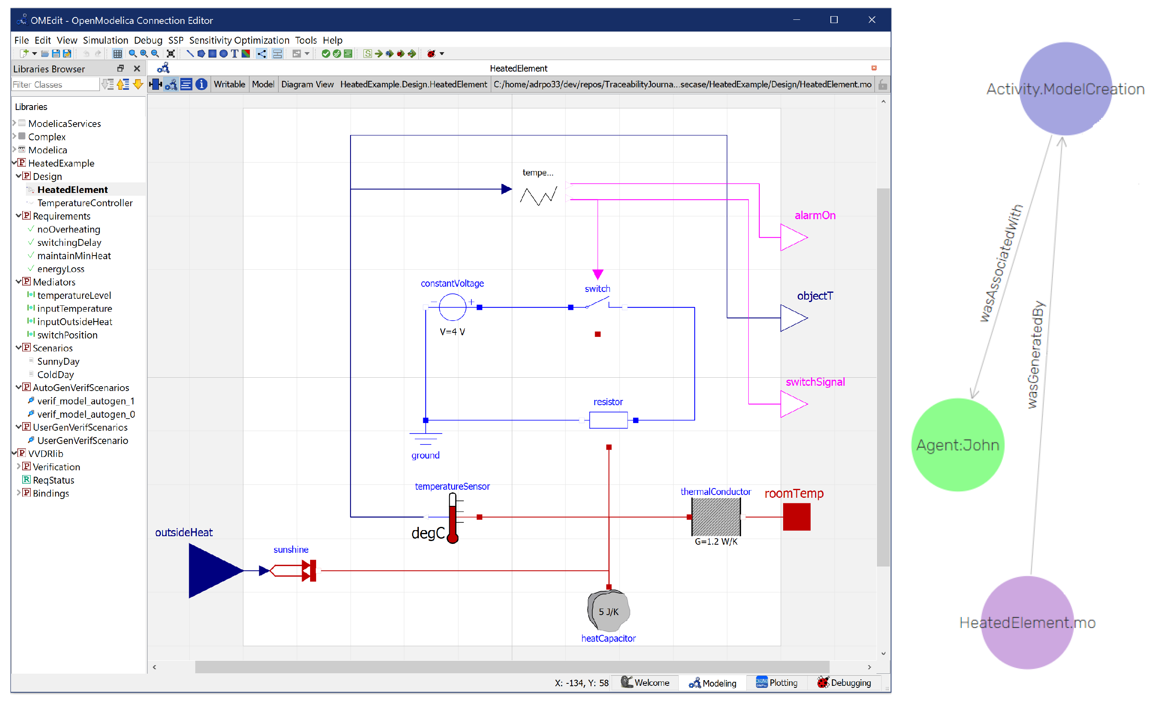Toggle the Icon View button

(156, 85)
